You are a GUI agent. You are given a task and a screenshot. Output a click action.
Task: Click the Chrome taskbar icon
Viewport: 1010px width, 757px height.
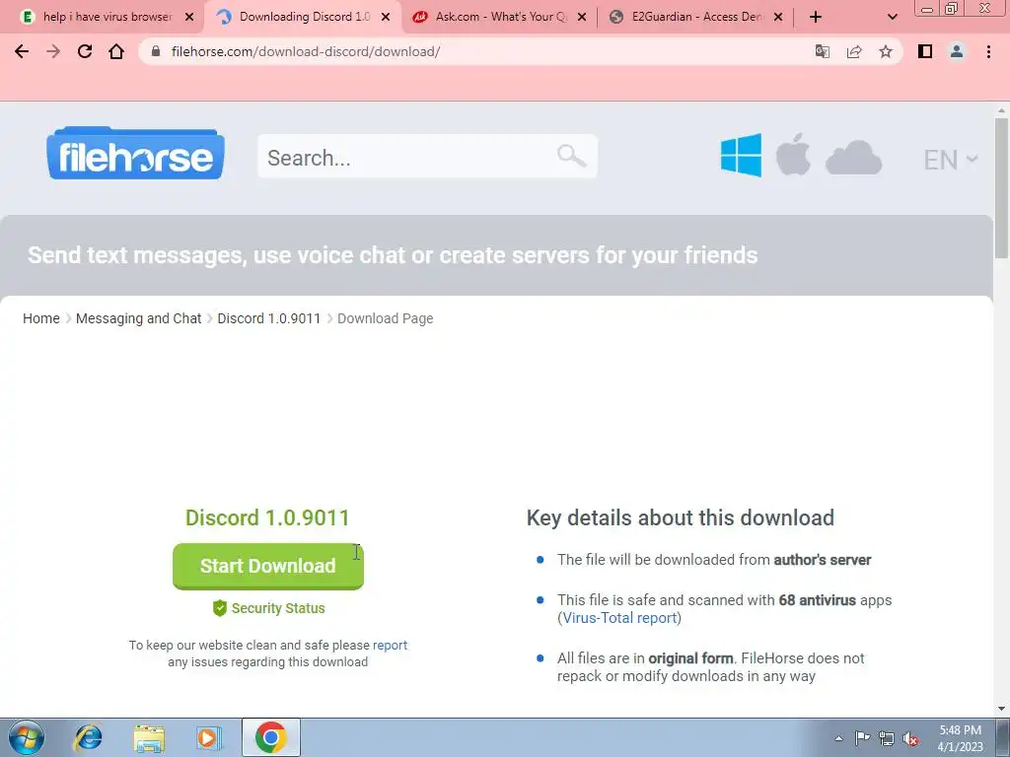(x=270, y=737)
